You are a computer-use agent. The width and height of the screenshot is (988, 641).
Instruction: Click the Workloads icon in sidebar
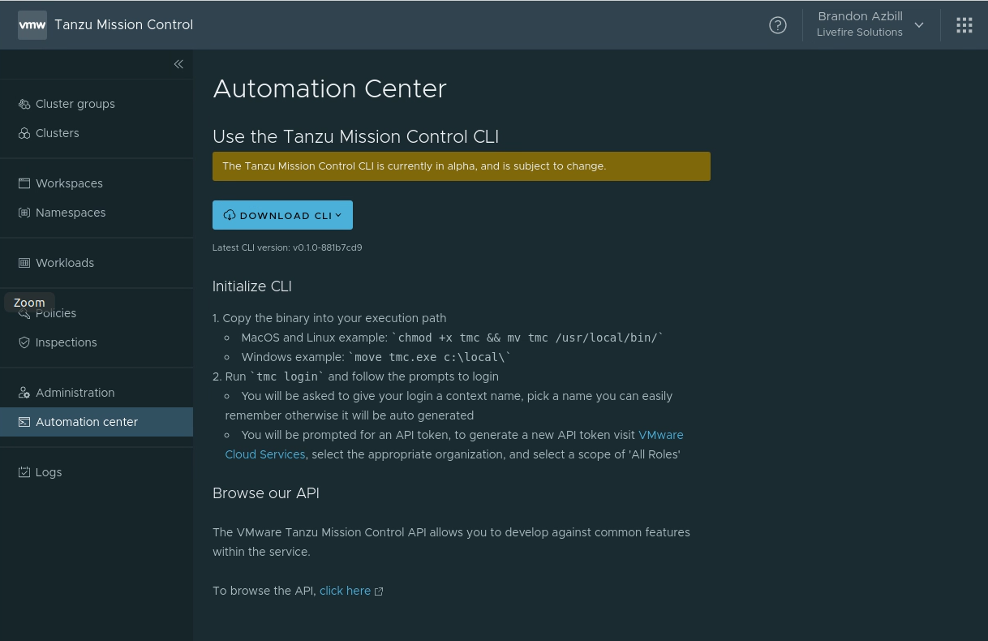pos(24,263)
